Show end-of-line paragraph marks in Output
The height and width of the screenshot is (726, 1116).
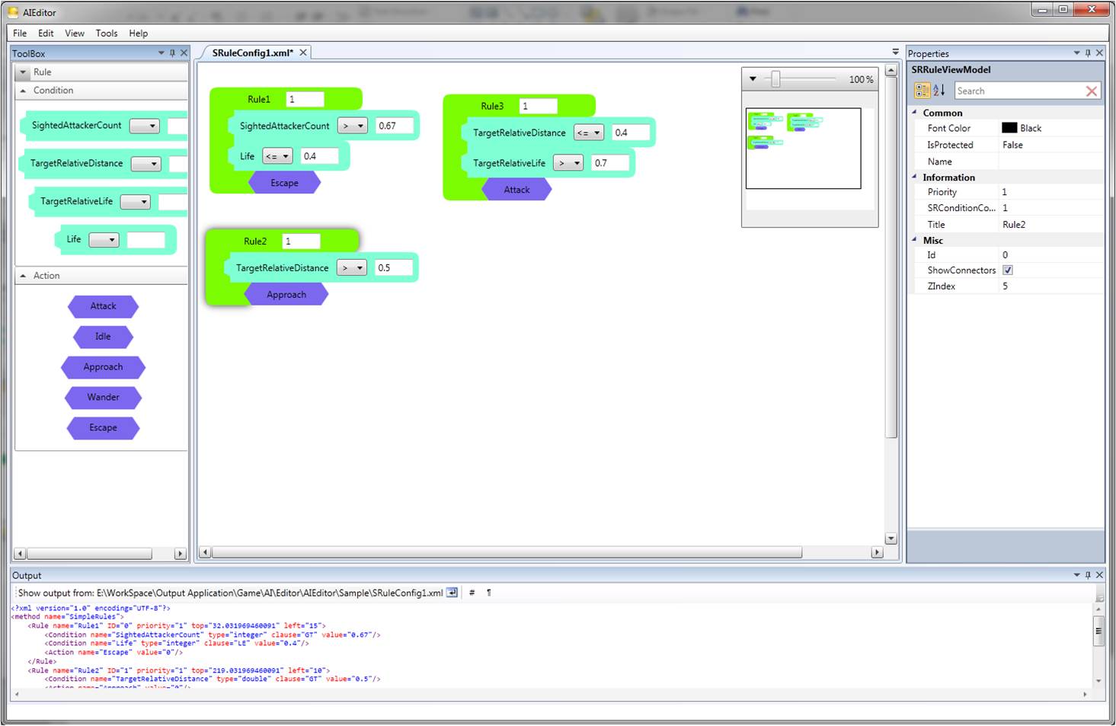[x=489, y=593]
